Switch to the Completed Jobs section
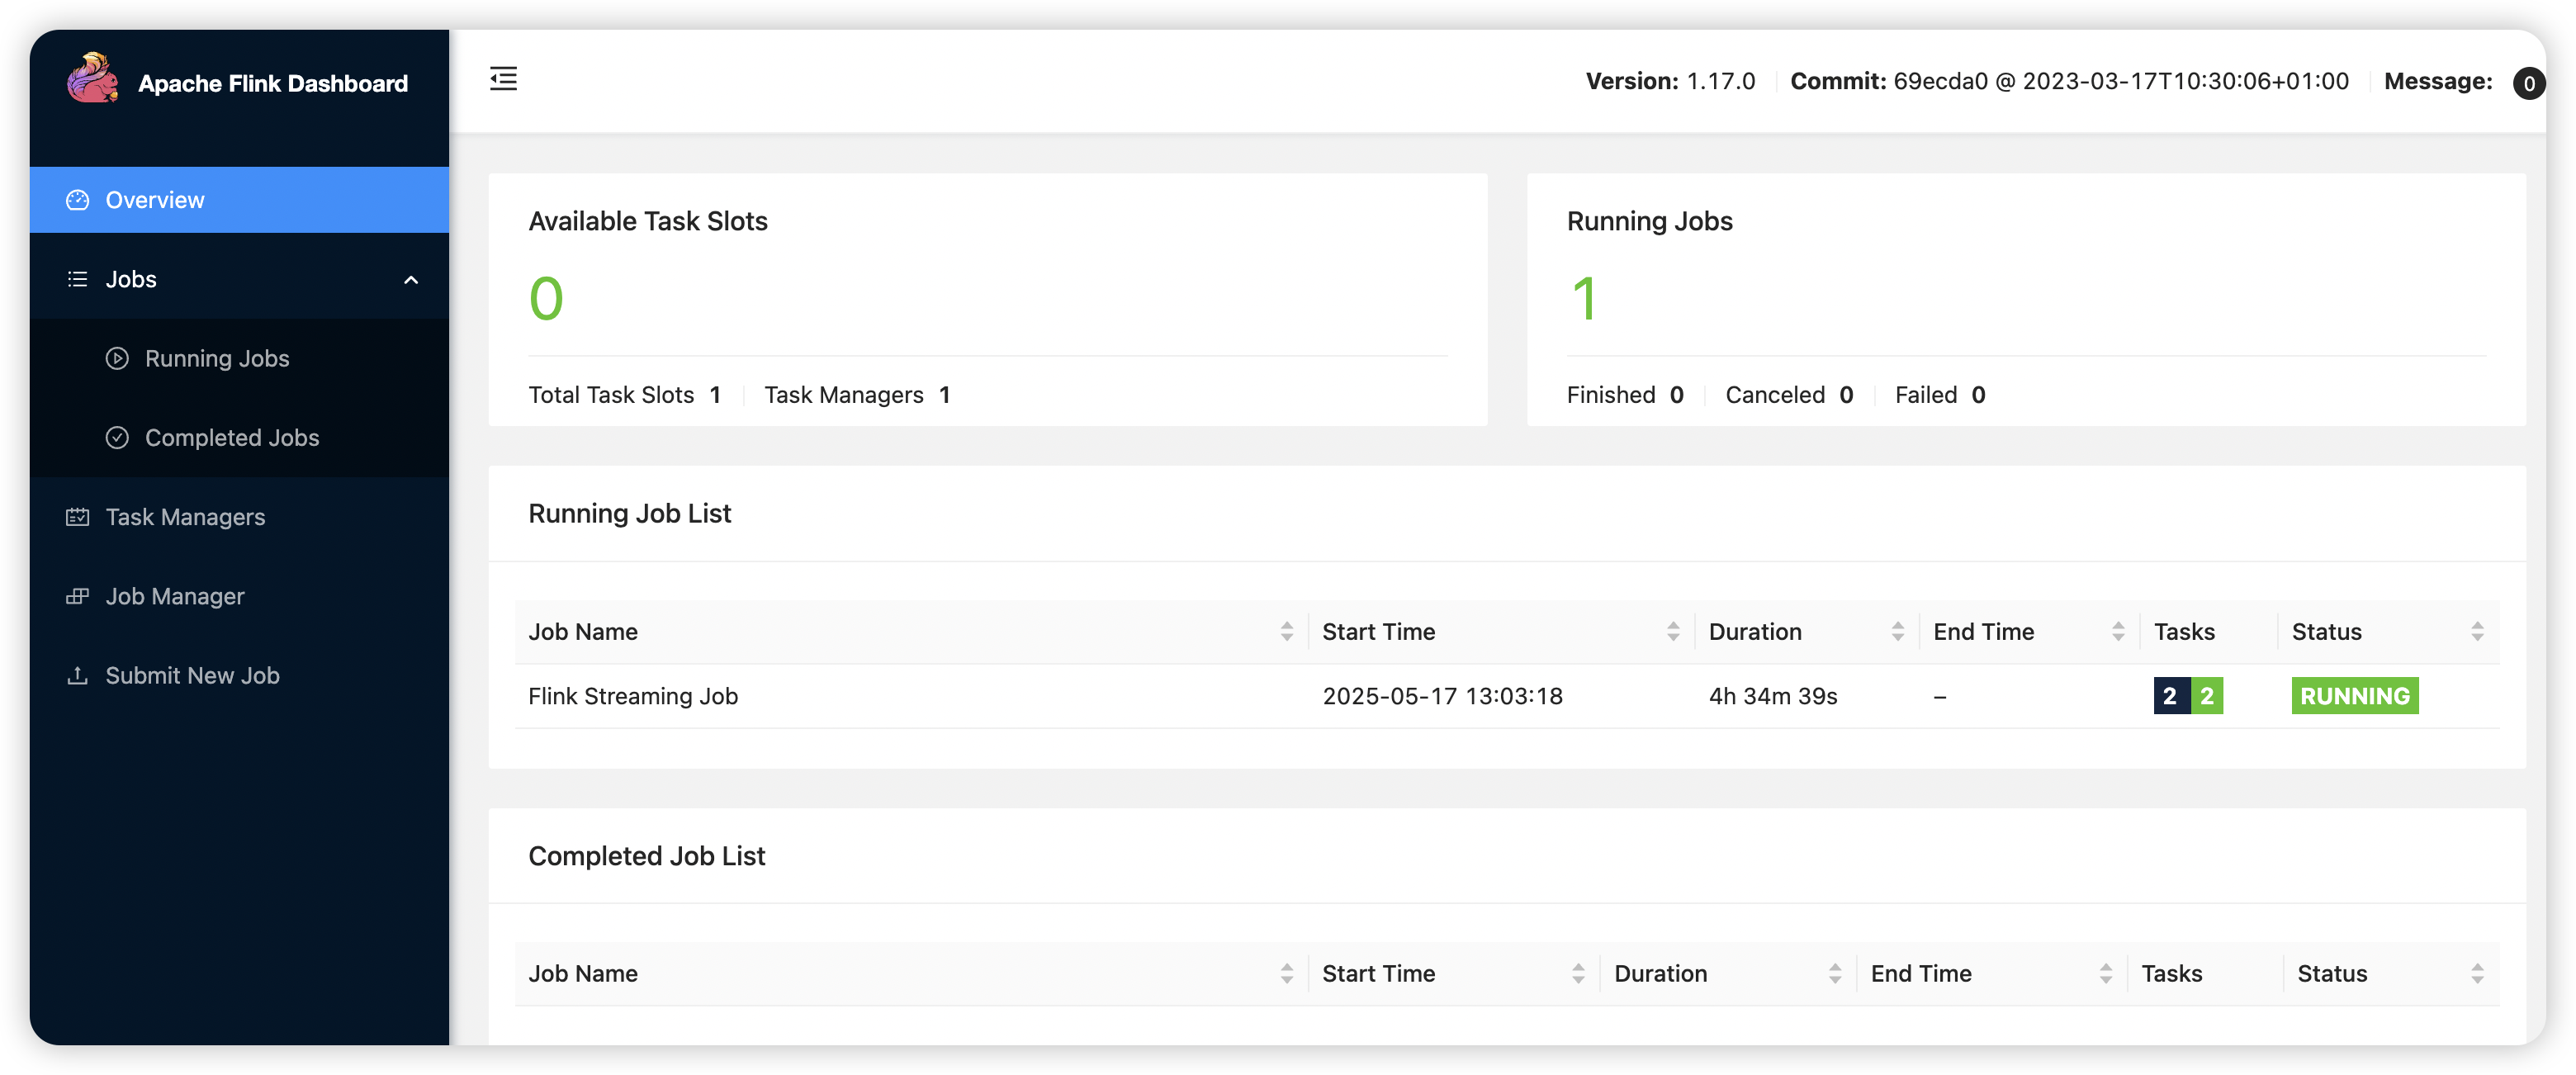2576x1075 pixels. 232,437
